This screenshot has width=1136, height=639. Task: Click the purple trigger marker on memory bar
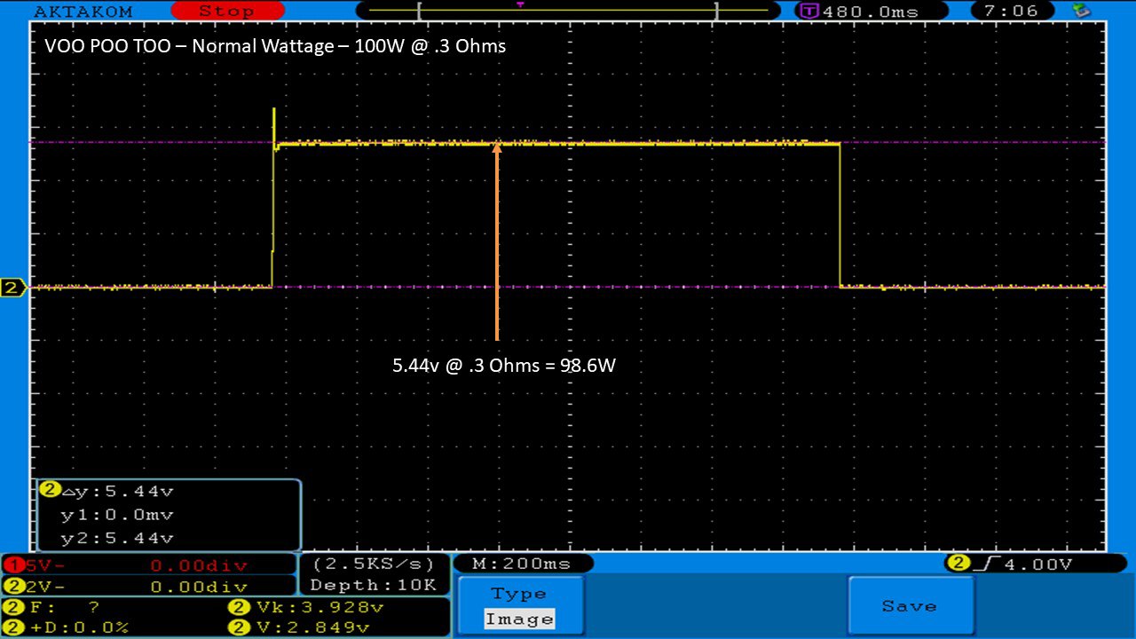520,4
